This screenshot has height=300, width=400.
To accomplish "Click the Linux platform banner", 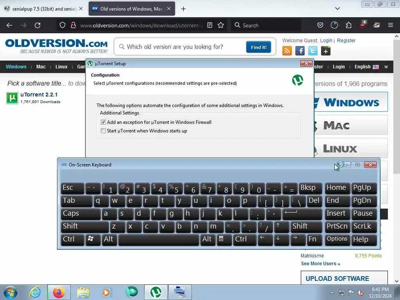I will (x=351, y=148).
